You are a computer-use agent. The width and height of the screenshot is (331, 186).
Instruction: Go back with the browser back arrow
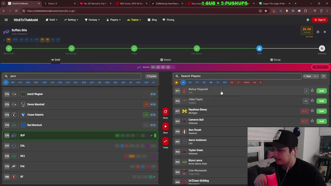4,11
